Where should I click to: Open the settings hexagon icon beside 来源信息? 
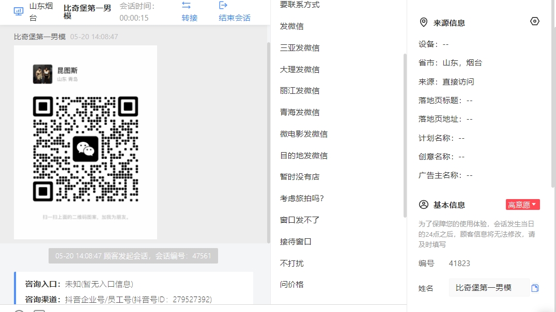534,22
